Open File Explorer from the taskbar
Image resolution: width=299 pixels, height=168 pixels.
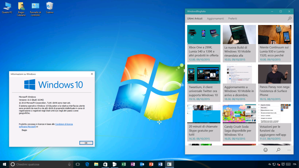point(96,164)
